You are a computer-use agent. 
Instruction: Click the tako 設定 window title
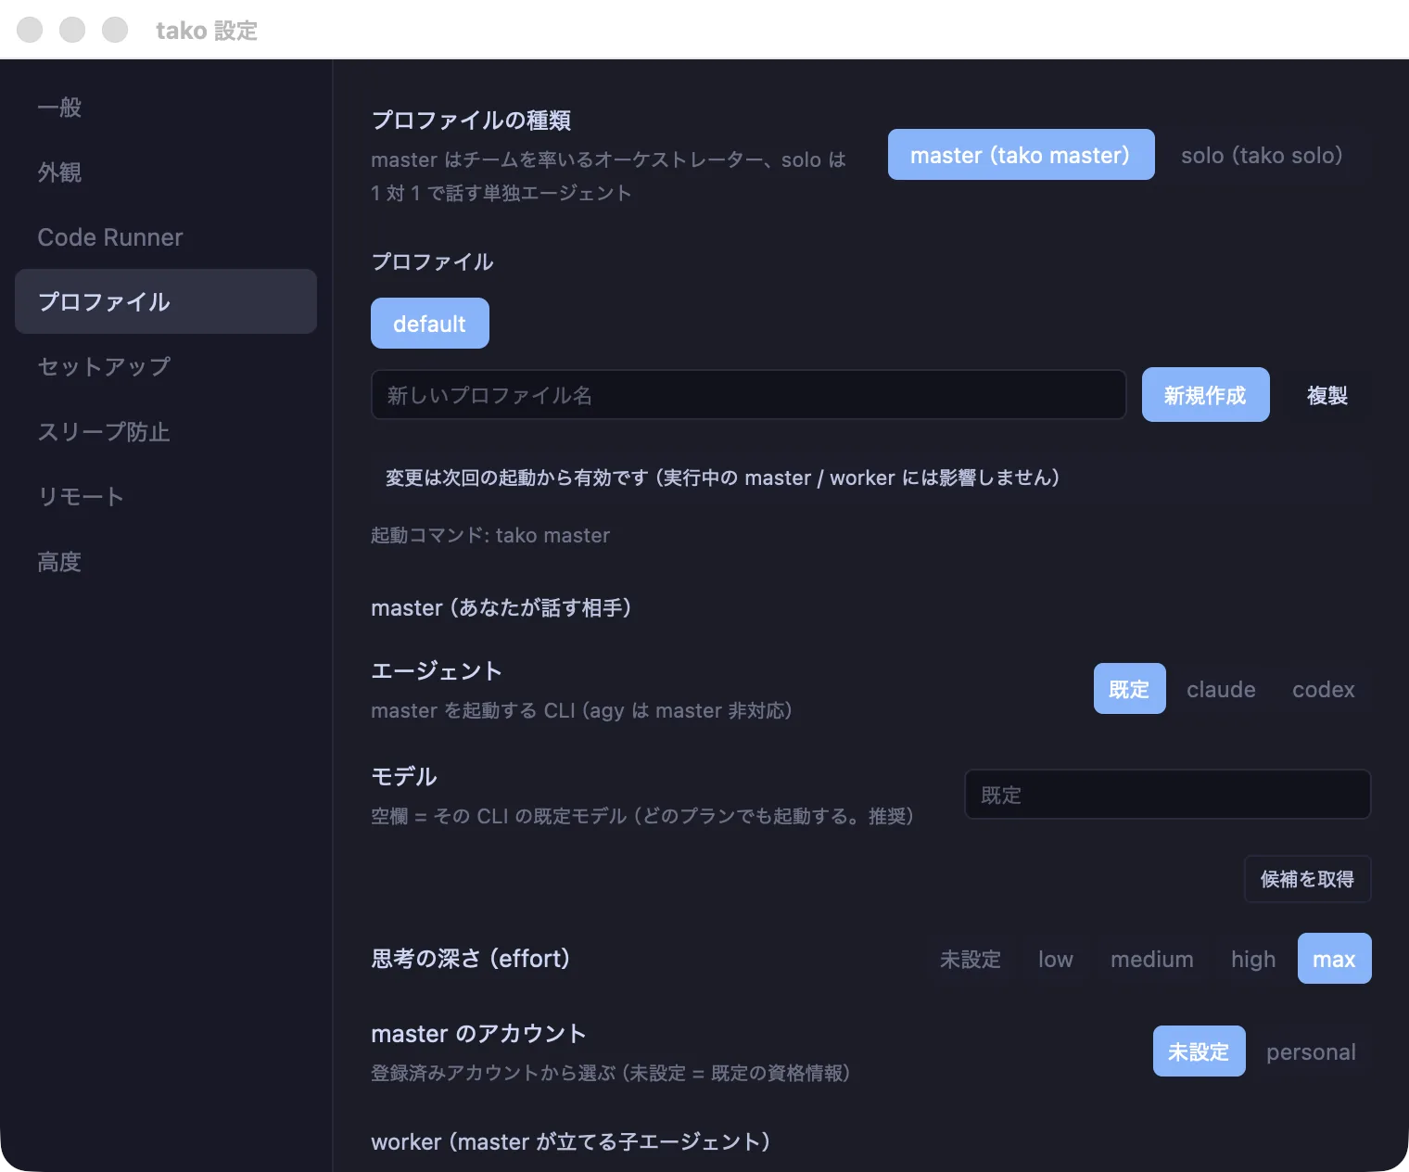(207, 31)
